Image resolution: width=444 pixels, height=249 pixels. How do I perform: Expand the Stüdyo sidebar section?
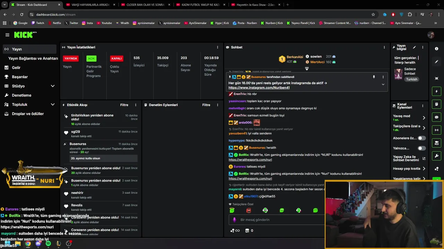pyautogui.click(x=53, y=86)
